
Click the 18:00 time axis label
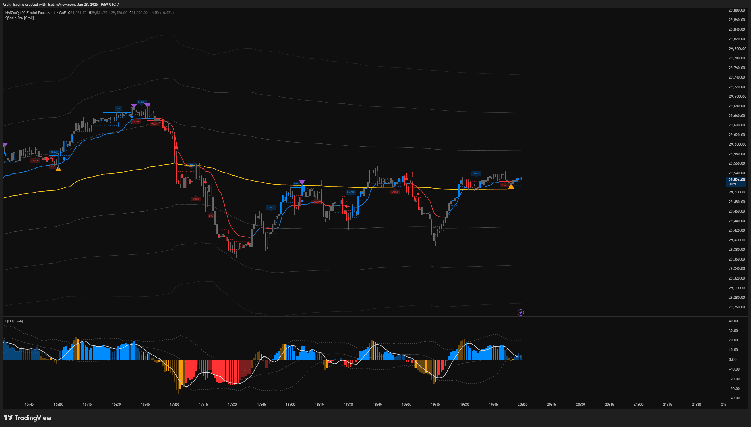(x=290, y=405)
